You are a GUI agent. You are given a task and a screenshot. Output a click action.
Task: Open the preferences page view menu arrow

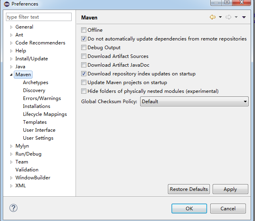coord(244,17)
